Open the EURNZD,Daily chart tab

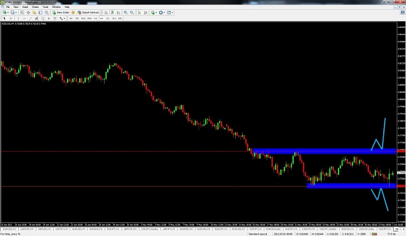[x=273, y=229]
